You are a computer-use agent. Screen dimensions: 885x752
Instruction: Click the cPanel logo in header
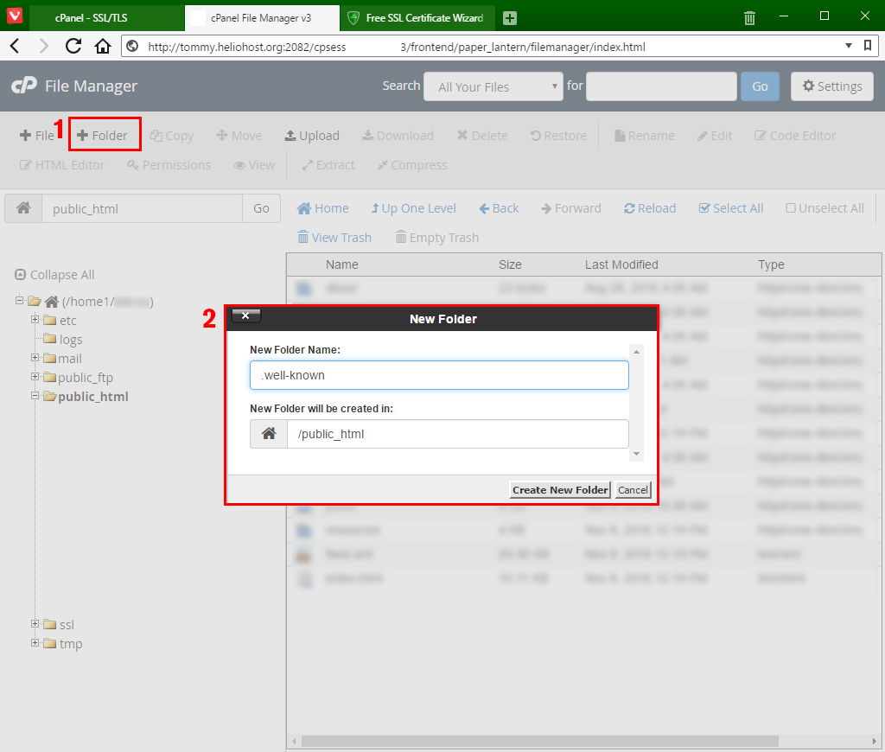click(x=23, y=86)
